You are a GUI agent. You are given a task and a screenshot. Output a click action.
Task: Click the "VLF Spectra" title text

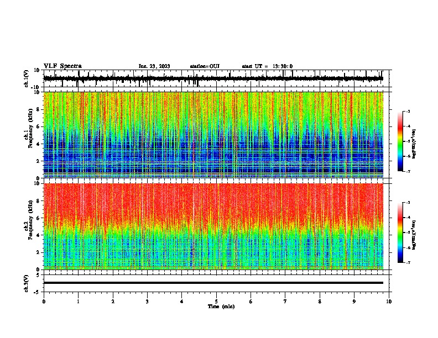tap(62, 66)
